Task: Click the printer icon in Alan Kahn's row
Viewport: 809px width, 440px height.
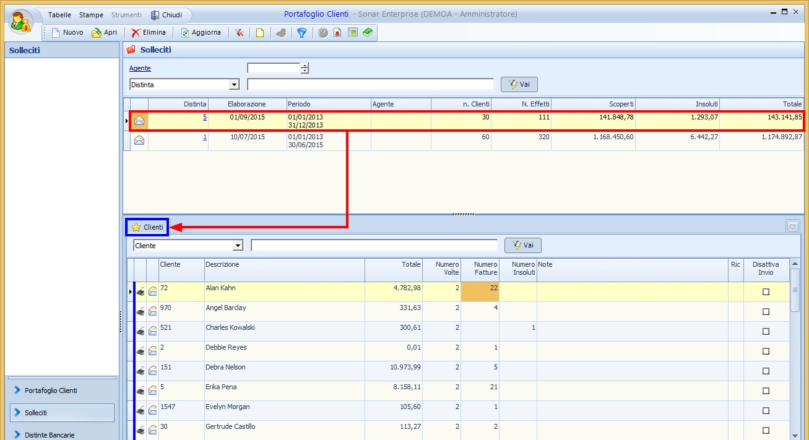Action: point(141,292)
